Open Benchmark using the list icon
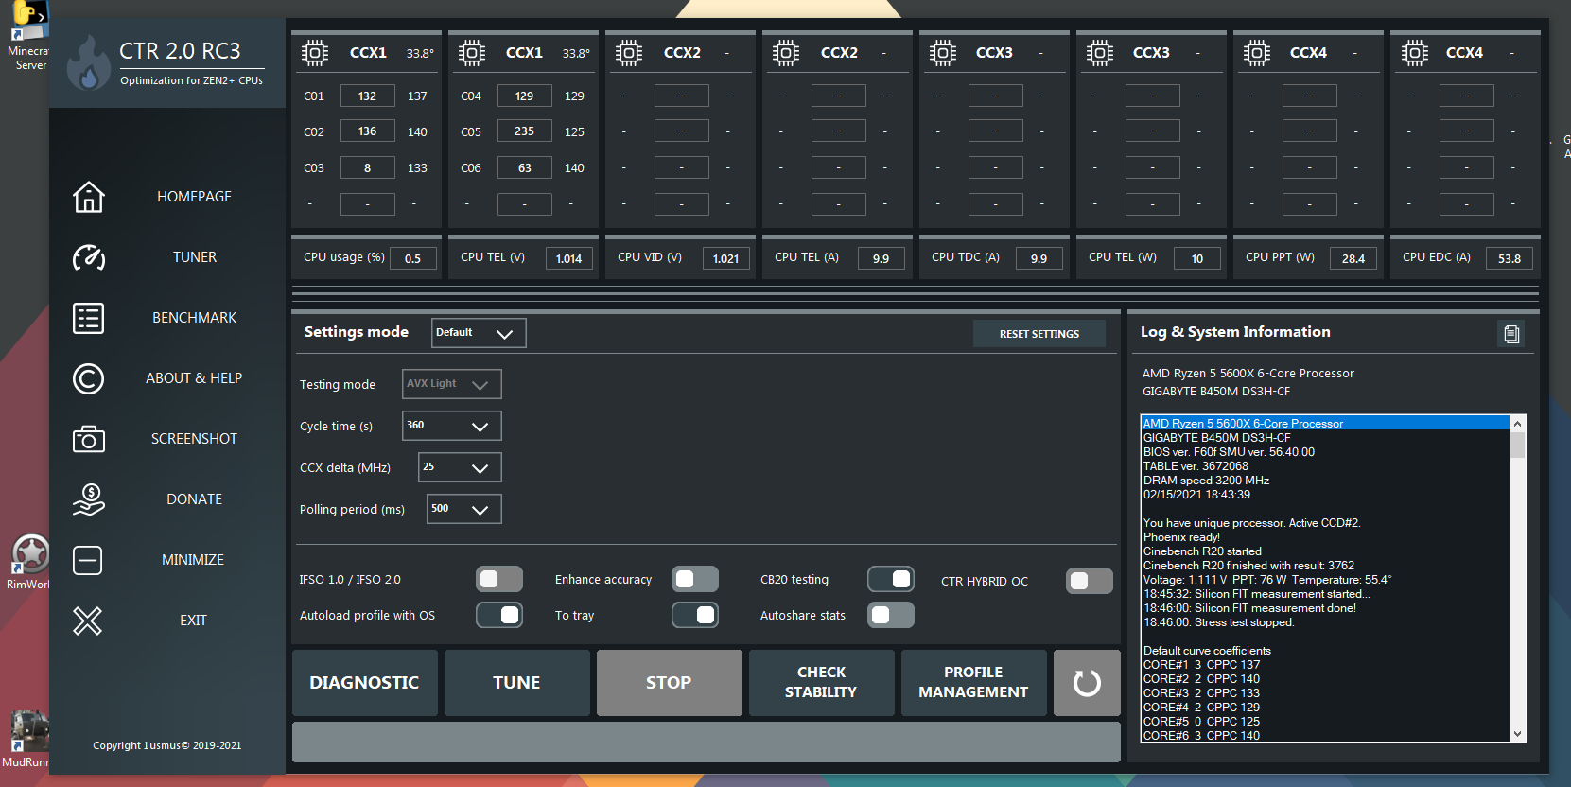The width and height of the screenshot is (1571, 787). pos(89,318)
